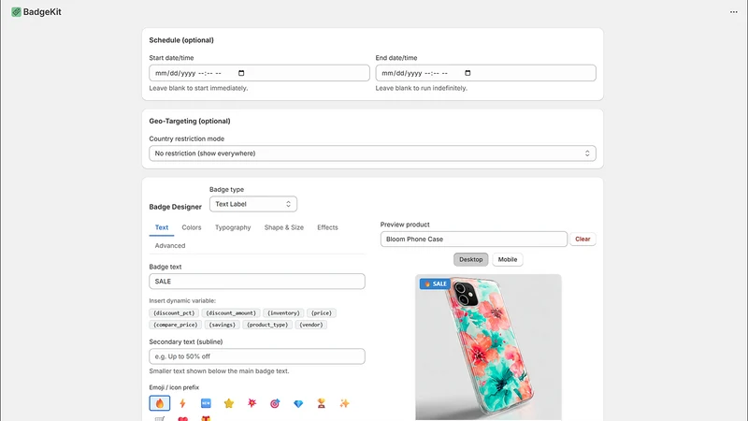This screenshot has height=421, width=748.
Task: Click the phone case preview image
Action: 488,347
